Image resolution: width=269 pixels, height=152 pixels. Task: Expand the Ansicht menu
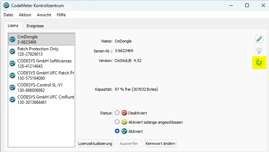(44, 15)
